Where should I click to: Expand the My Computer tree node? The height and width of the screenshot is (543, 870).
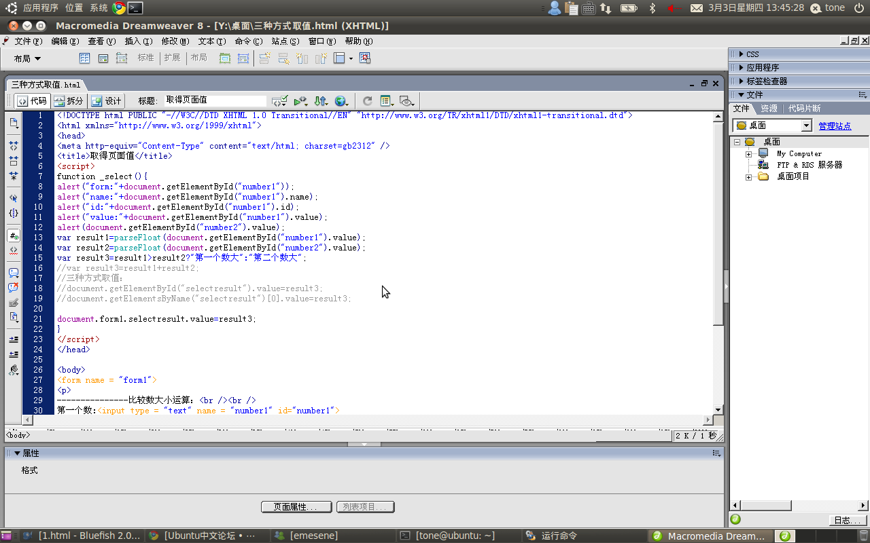(x=748, y=154)
